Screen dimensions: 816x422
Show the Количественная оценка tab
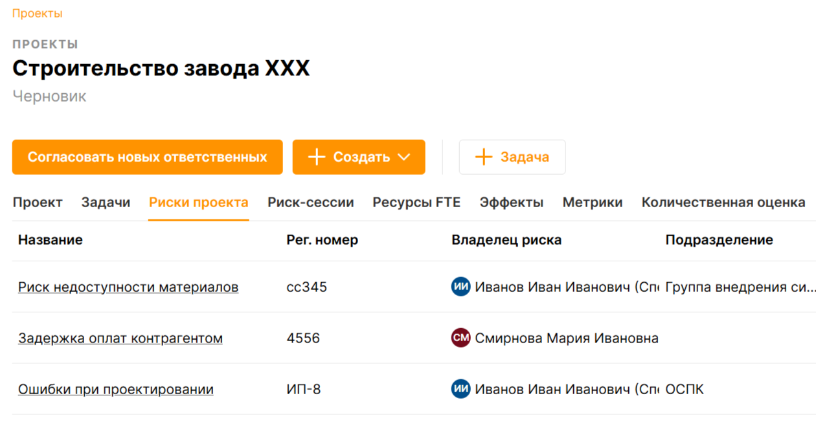723,203
